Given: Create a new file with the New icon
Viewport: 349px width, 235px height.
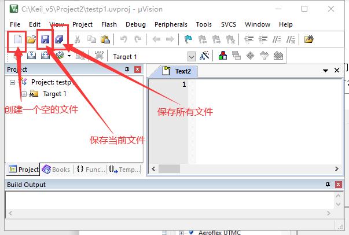Looking at the screenshot, I should point(17,39).
